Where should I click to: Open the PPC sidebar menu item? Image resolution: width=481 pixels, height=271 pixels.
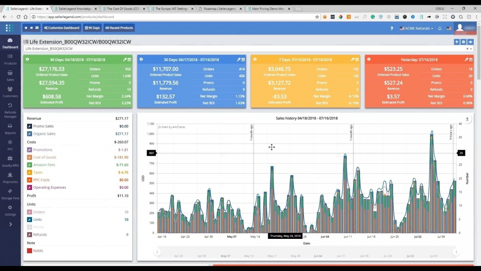click(10, 145)
